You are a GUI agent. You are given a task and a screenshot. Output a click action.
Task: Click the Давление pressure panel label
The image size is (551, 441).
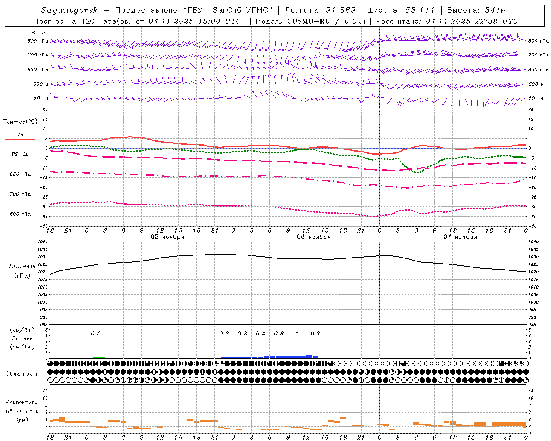(x=22, y=266)
